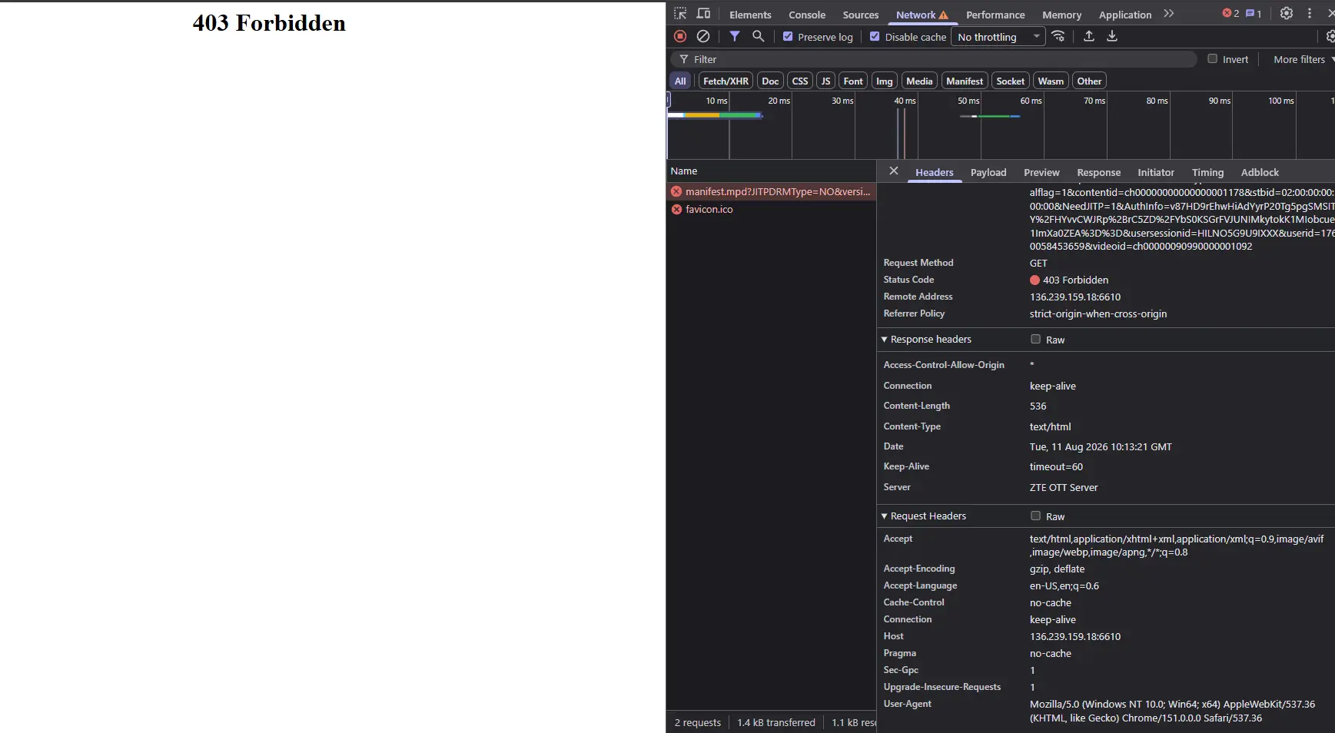This screenshot has width=1335, height=733.
Task: Filter requests by Other
Action: point(1089,81)
